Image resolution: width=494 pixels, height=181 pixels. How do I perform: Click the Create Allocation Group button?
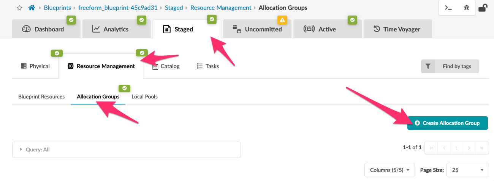(x=447, y=123)
